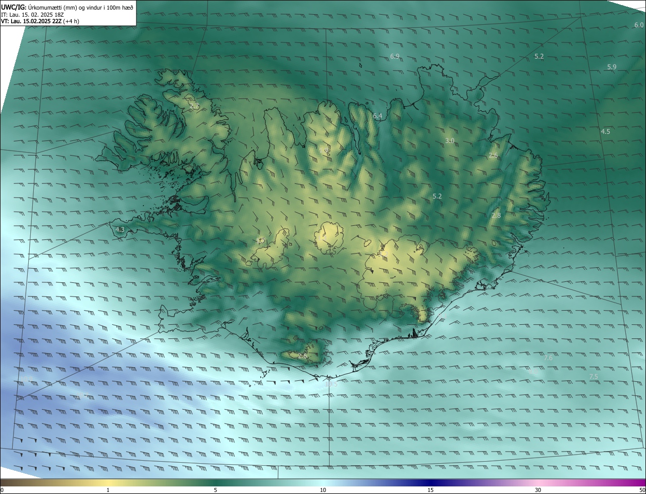The image size is (646, 494).
Task: Click the 6.0 precipitation value label
Action: pos(639,25)
